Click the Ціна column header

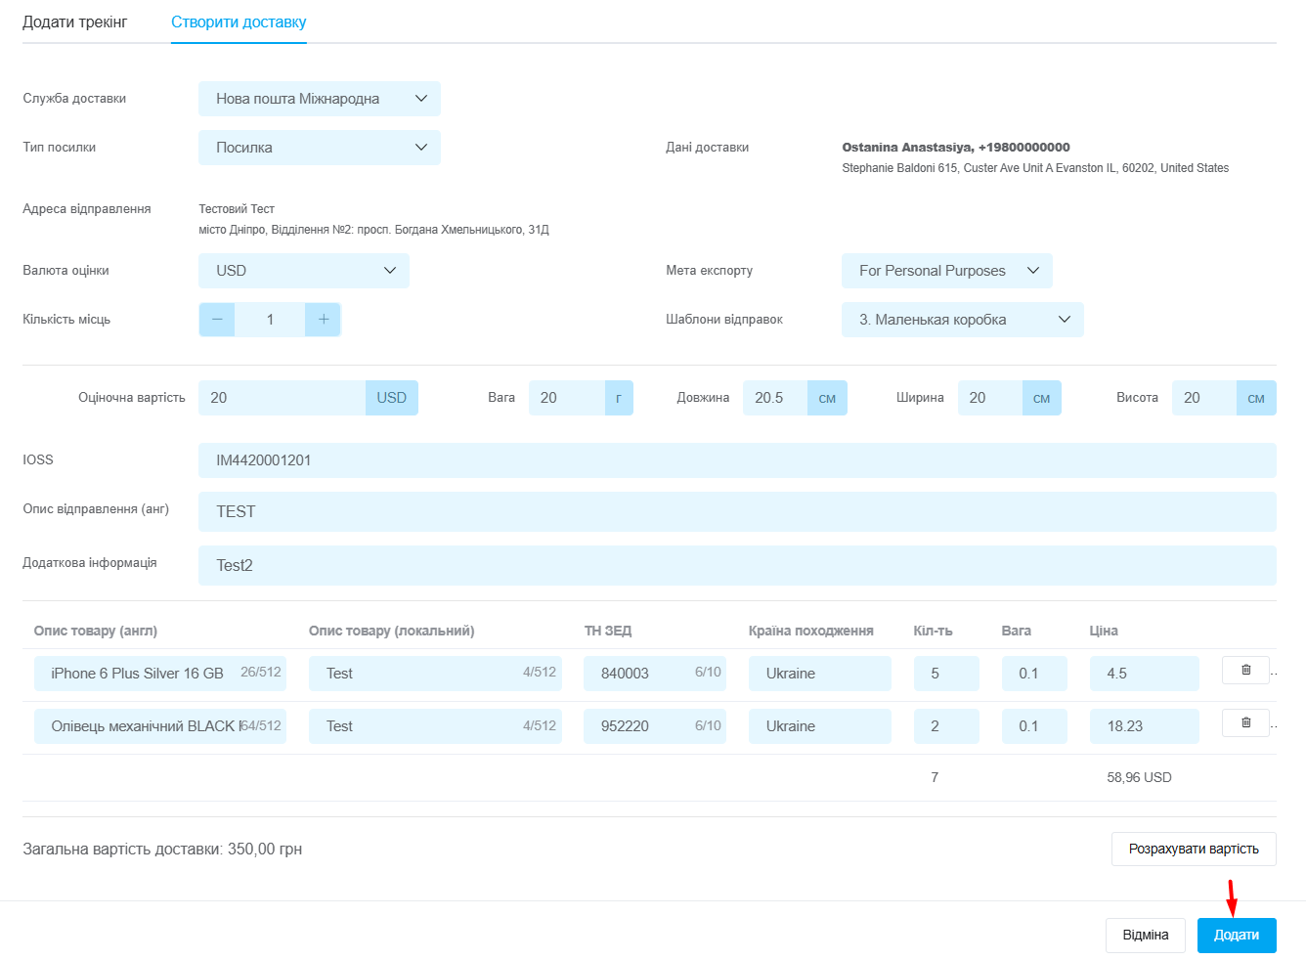pyautogui.click(x=1104, y=631)
